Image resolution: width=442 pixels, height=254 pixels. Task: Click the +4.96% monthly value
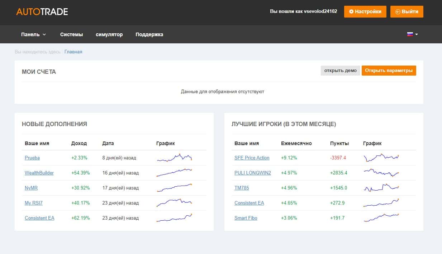(x=289, y=188)
